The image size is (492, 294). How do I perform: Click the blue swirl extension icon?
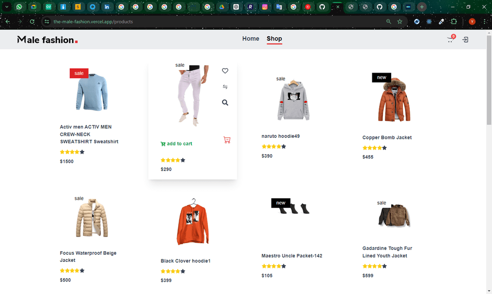coord(417,22)
